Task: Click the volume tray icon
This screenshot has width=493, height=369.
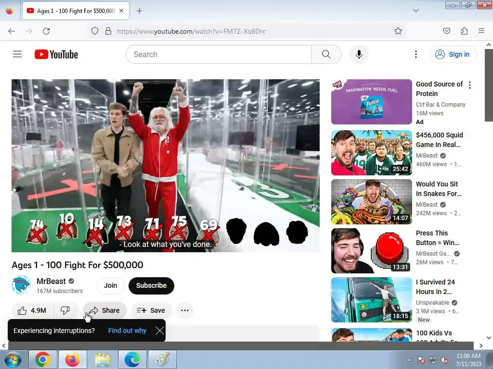Action: click(444, 360)
